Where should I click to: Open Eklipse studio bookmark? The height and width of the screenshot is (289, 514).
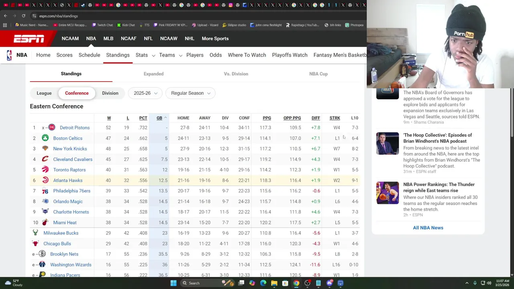coord(234,25)
